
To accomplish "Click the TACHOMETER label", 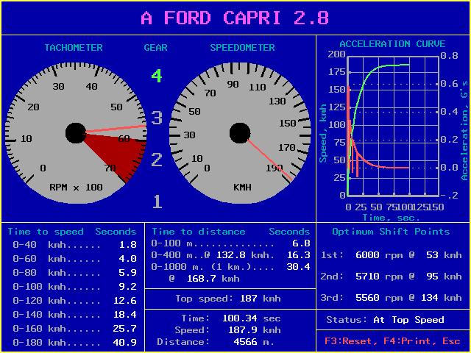I will click(74, 47).
